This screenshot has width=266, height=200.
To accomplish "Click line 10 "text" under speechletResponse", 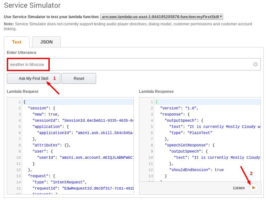I will [x=217, y=157].
